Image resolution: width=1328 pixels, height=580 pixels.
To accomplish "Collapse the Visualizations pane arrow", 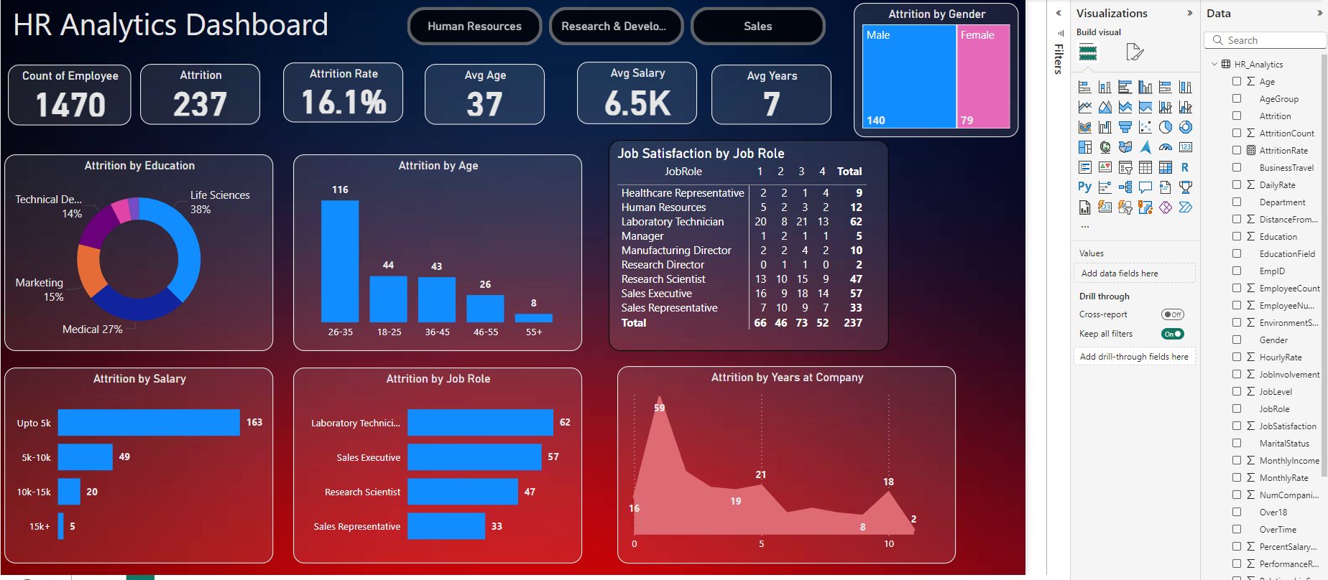I will pyautogui.click(x=1190, y=13).
